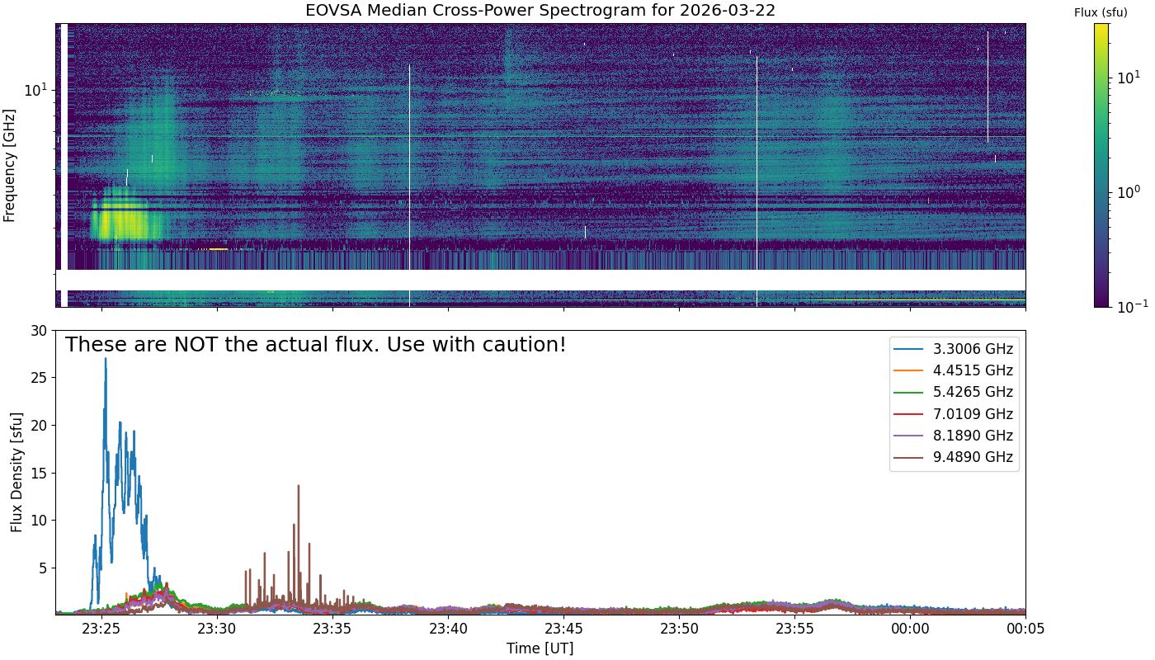This screenshot has height=660, width=1155.
Task: Click the 00:05 time axis tick label
Action: (1025, 629)
